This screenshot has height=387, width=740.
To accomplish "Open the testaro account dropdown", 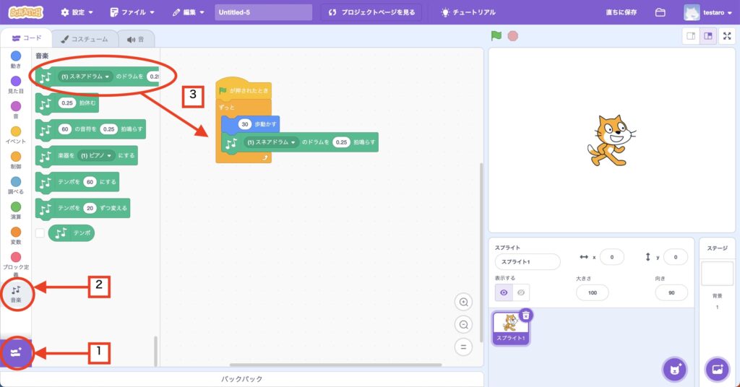I will [x=708, y=12].
